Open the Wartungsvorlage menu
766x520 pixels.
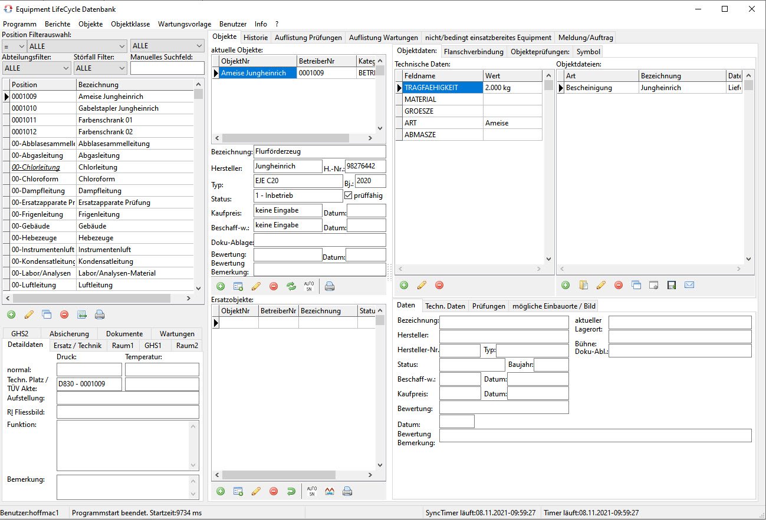(x=184, y=24)
